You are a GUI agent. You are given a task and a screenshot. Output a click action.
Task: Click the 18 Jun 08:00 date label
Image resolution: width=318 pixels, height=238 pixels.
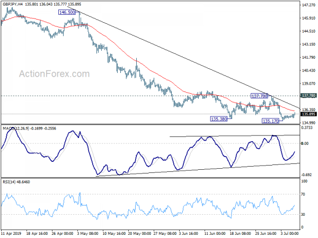click(x=240, y=233)
